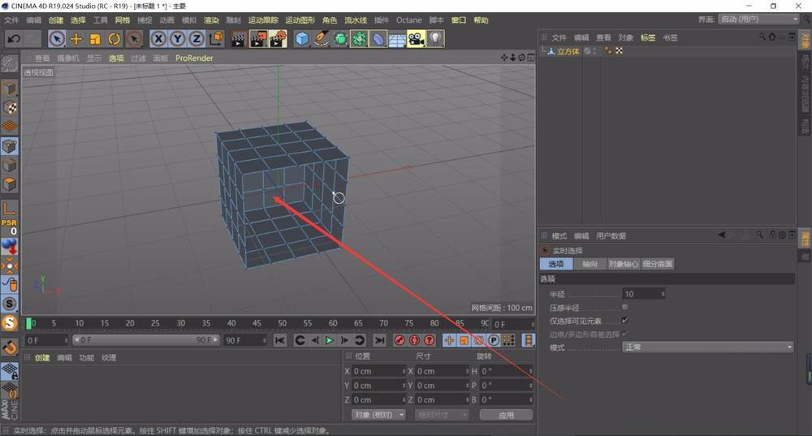Enable 压感半径 checkbox

pyautogui.click(x=625, y=307)
